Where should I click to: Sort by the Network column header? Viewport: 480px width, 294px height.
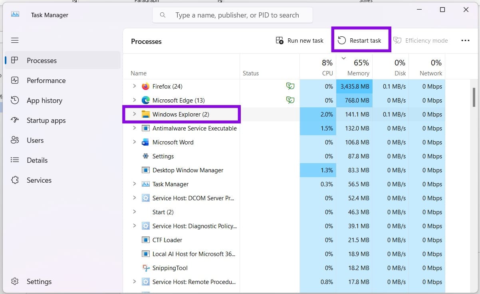tap(427, 67)
